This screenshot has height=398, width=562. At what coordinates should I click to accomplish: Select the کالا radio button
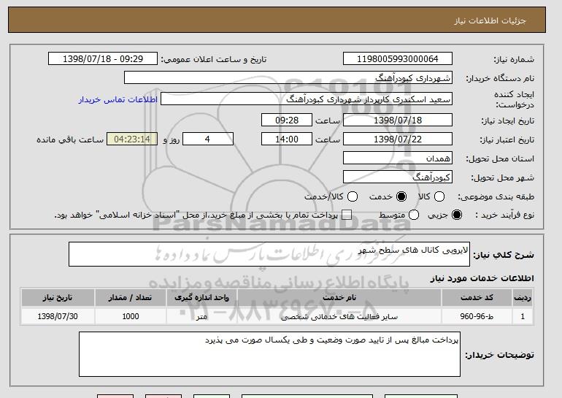click(x=439, y=196)
